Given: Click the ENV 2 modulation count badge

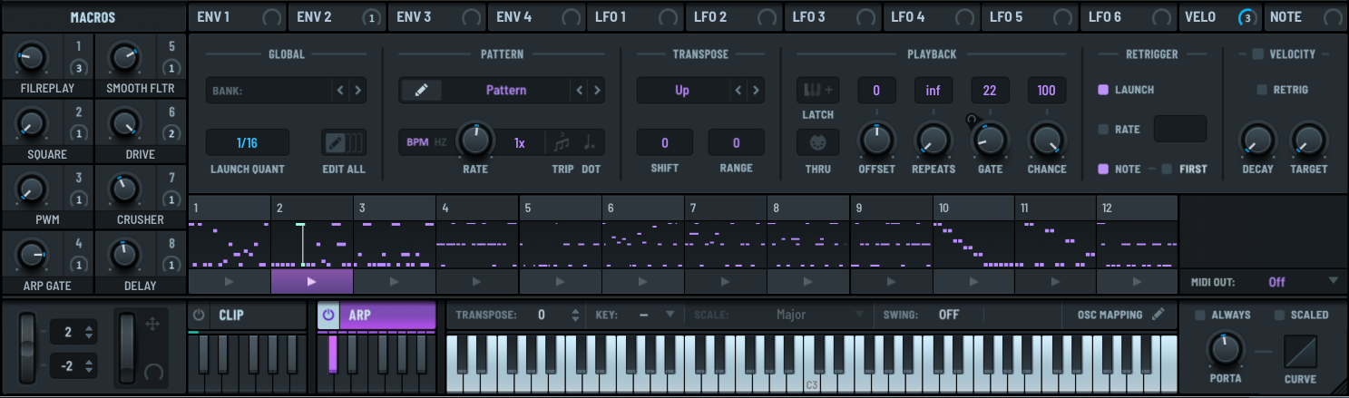Looking at the screenshot, I should 371,16.
